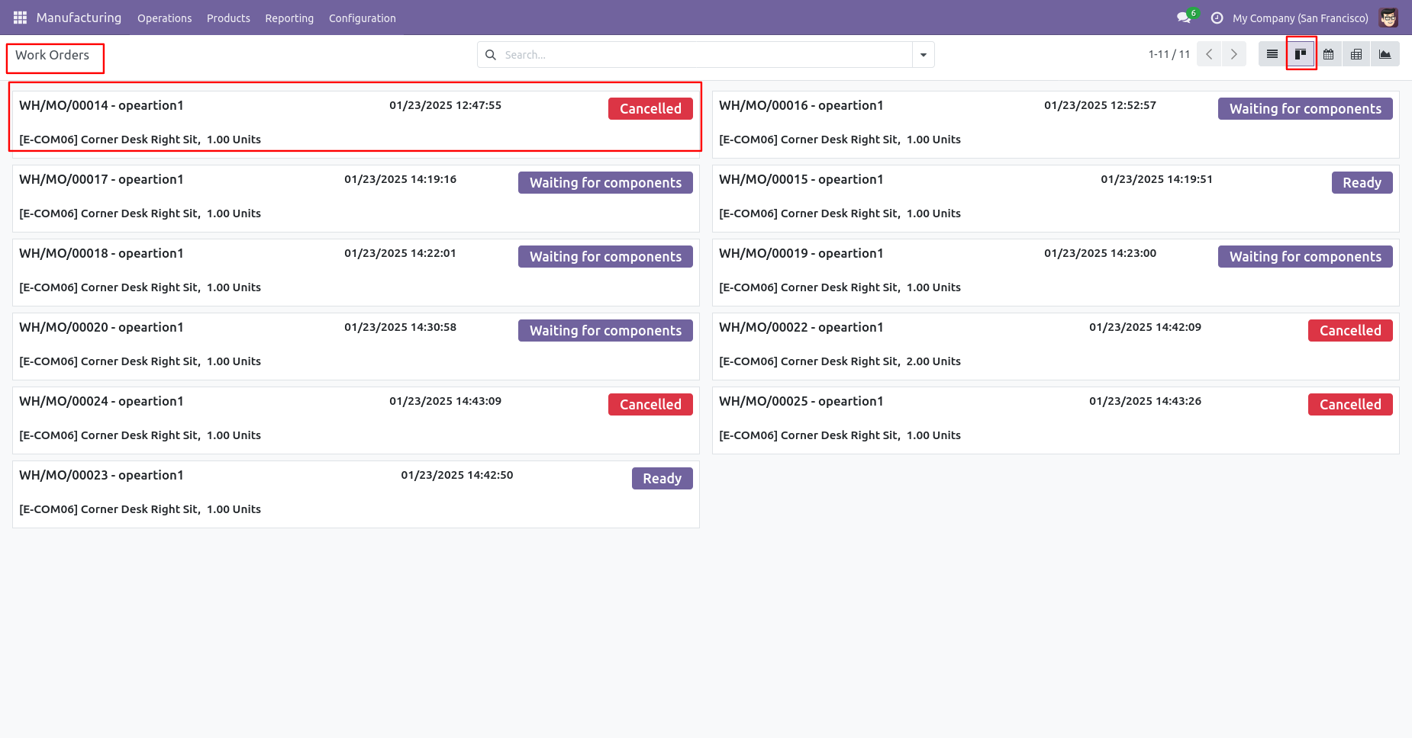
Task: Click Ready badge on WH/MO/00023
Action: tap(662, 478)
